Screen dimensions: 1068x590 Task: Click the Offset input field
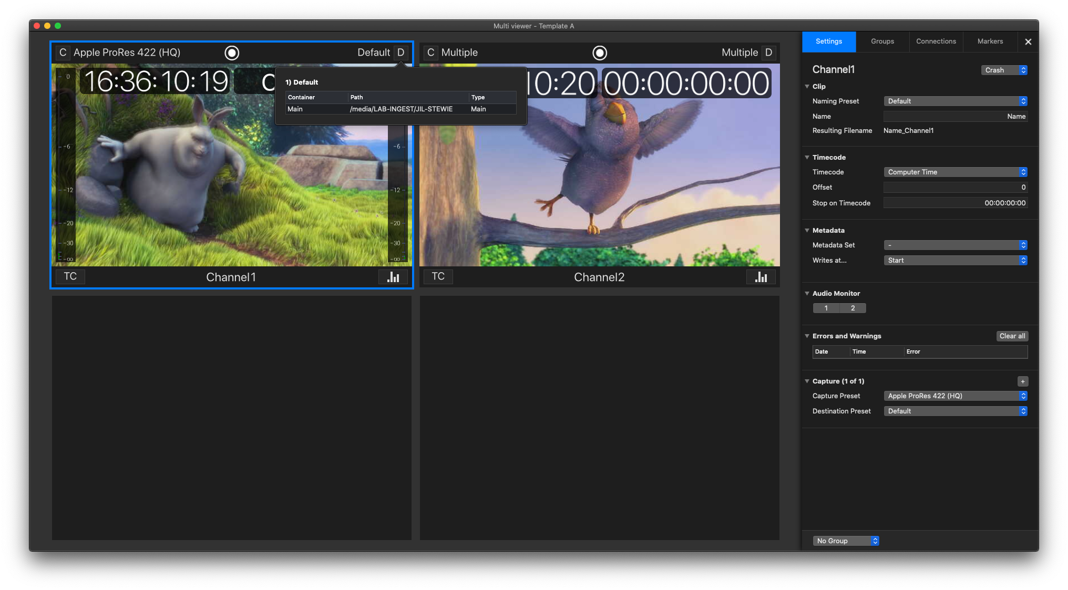(956, 187)
